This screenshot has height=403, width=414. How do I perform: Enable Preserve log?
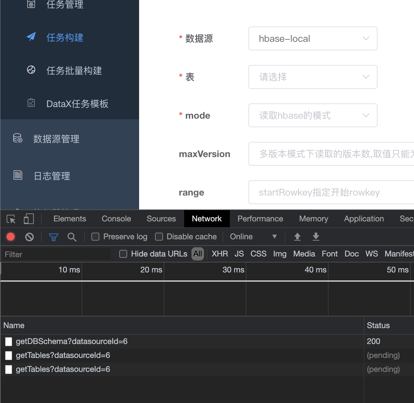tap(95, 237)
